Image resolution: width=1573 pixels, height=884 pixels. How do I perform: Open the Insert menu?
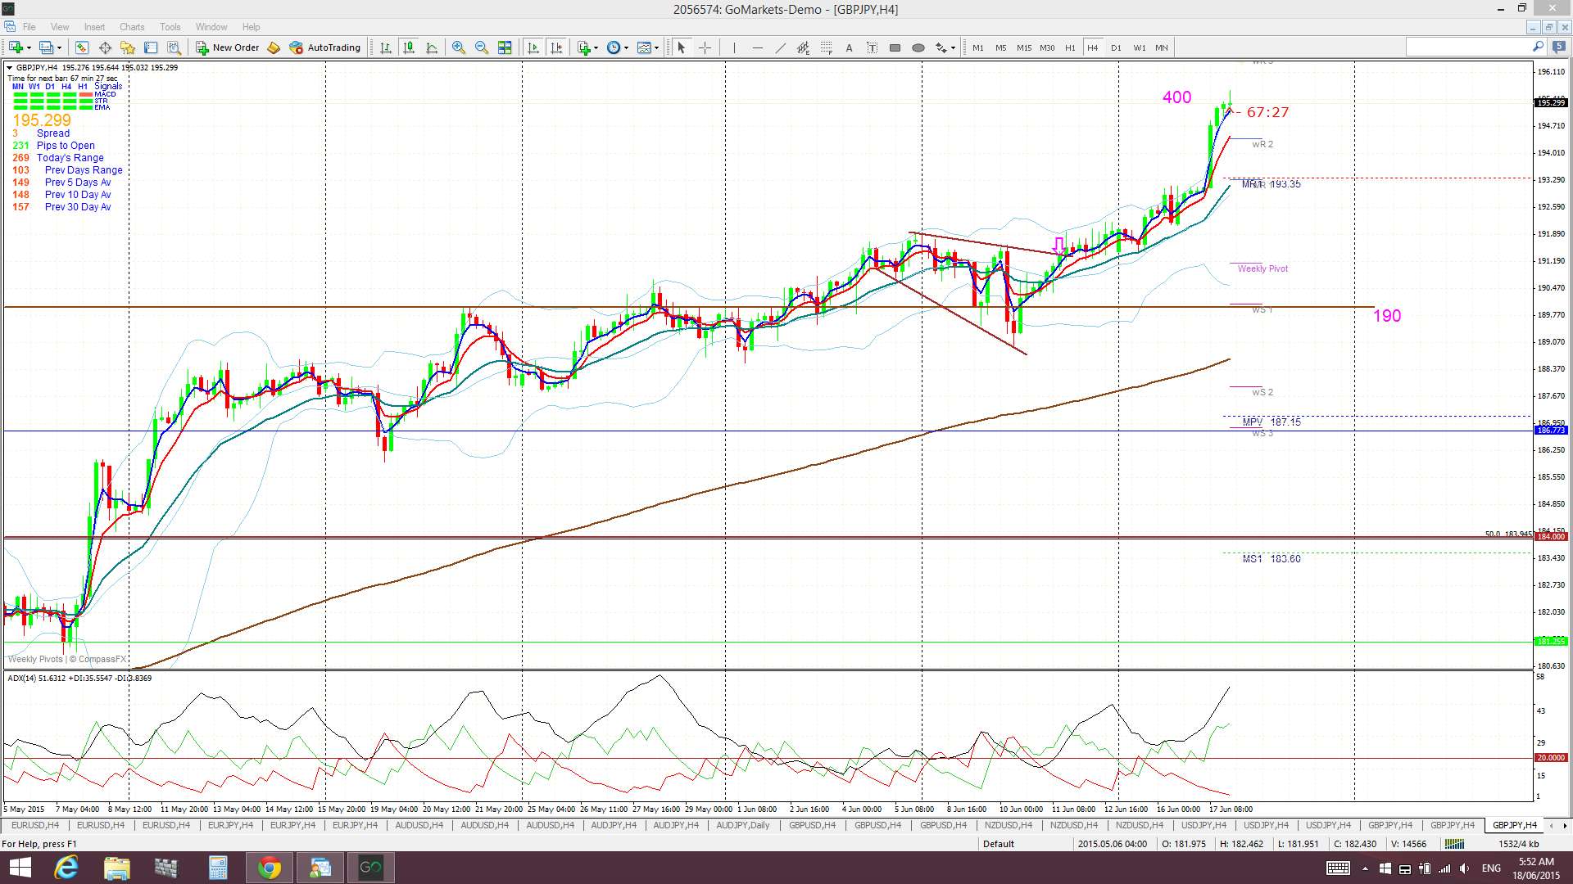[94, 27]
